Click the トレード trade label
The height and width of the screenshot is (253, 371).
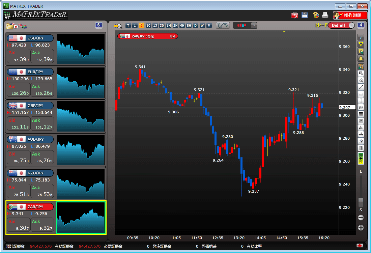(321, 25)
